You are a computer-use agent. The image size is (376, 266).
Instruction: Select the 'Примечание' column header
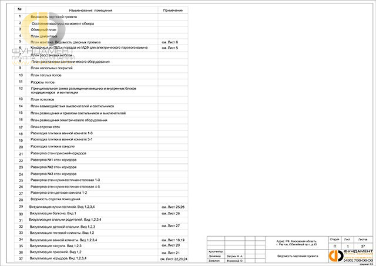173,11
